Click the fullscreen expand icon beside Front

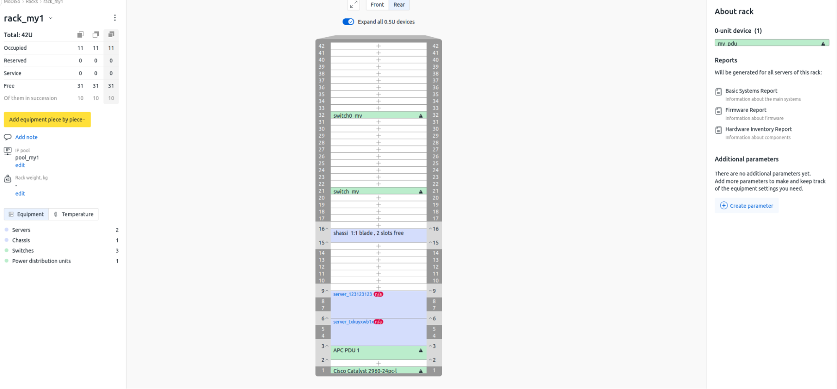pyautogui.click(x=354, y=5)
